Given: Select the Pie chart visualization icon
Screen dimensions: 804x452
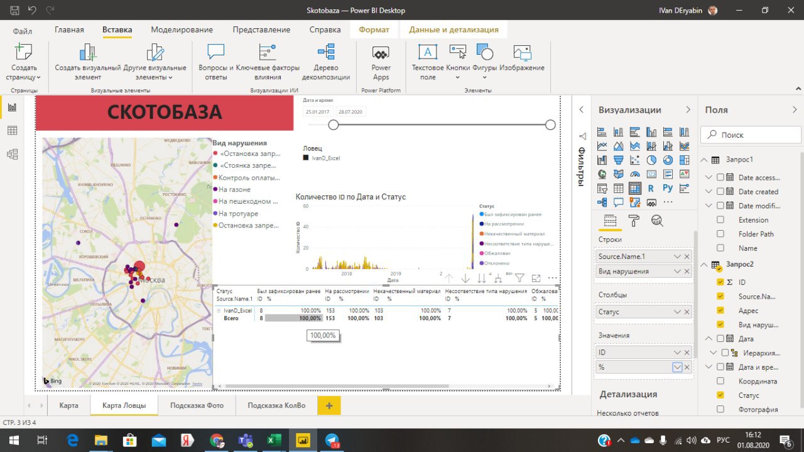Looking at the screenshot, I should [x=651, y=160].
